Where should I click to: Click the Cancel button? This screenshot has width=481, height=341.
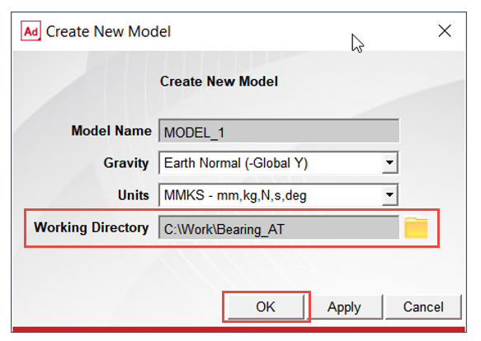point(423,306)
